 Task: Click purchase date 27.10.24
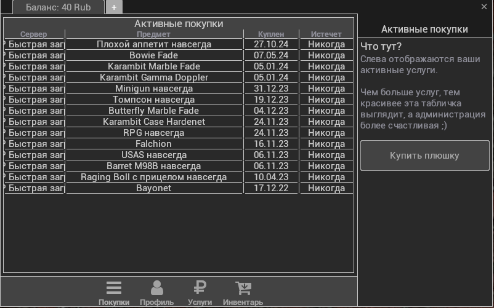pyautogui.click(x=271, y=44)
